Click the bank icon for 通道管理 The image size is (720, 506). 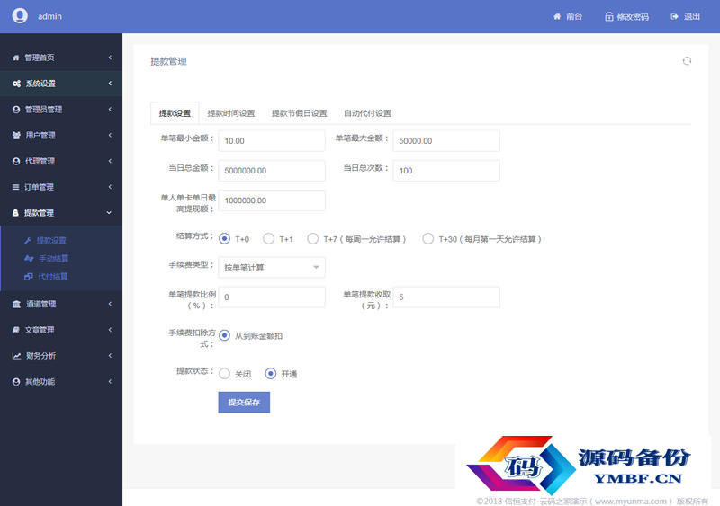click(x=16, y=304)
